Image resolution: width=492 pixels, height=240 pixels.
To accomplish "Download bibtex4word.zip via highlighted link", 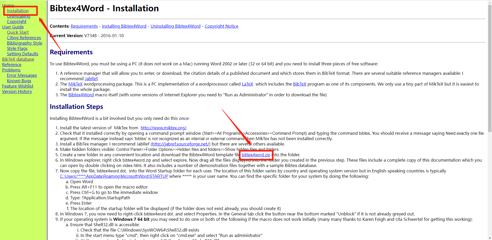I will coord(256,155).
